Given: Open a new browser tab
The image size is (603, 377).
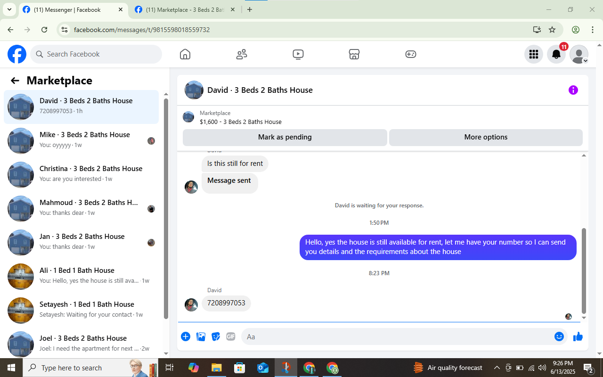Looking at the screenshot, I should click(250, 10).
